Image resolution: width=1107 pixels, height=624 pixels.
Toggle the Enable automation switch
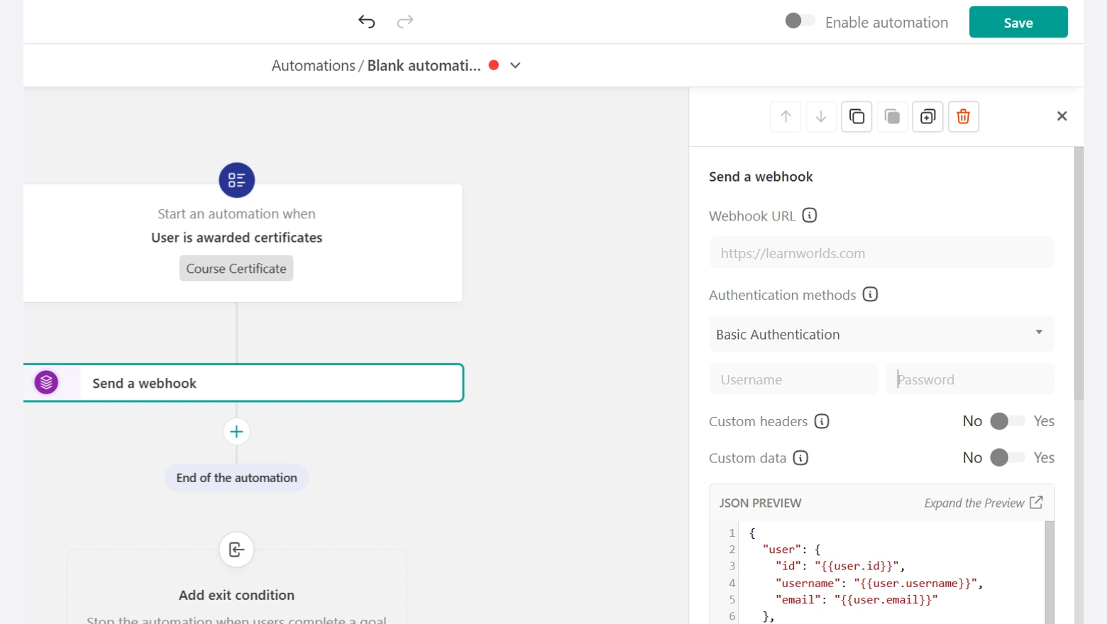pyautogui.click(x=800, y=21)
